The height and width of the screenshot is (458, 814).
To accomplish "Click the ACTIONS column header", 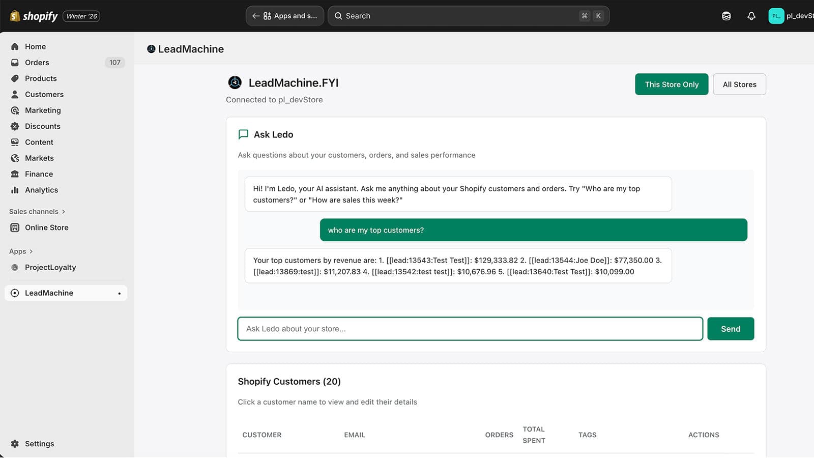I will coord(704,435).
